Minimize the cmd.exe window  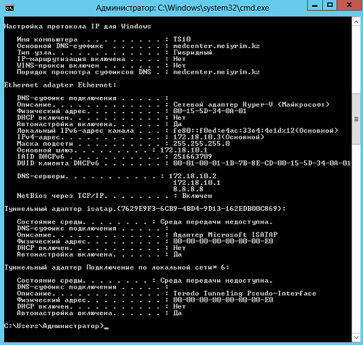click(x=315, y=5)
